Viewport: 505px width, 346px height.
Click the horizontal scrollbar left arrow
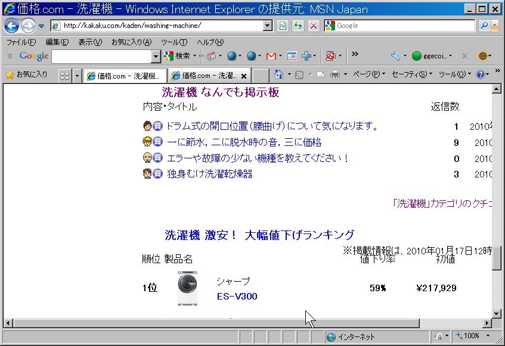pos(8,323)
